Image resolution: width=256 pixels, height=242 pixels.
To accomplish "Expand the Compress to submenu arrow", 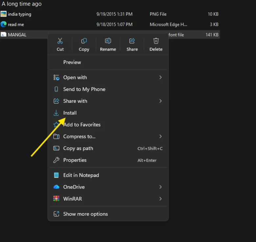I will click(x=160, y=136).
